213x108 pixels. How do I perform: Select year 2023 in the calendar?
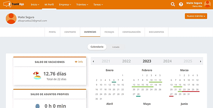click(147, 61)
